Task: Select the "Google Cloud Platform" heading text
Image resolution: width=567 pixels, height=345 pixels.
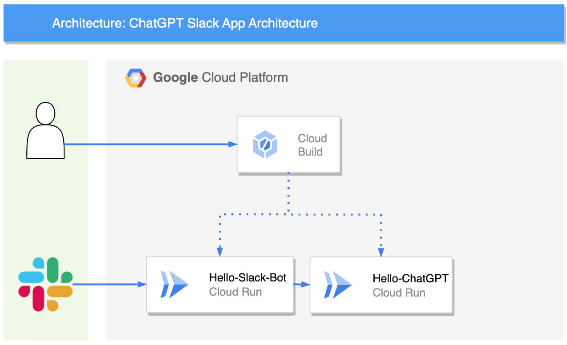Action: click(220, 77)
